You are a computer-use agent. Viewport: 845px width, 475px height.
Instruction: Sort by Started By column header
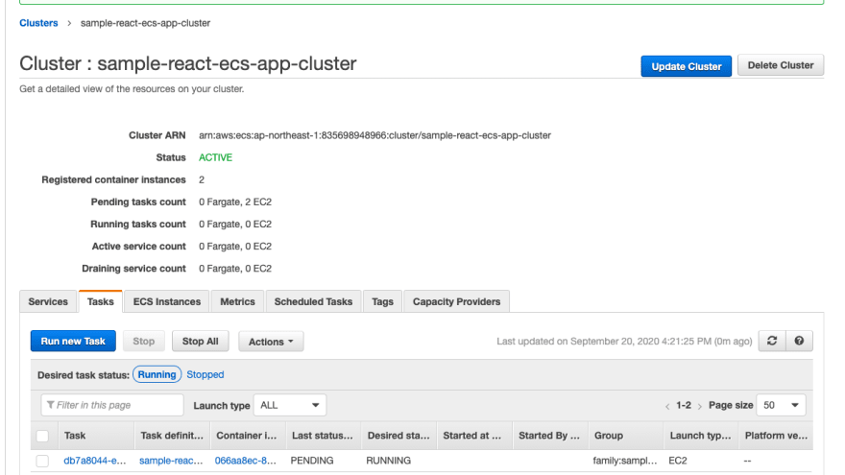point(549,435)
